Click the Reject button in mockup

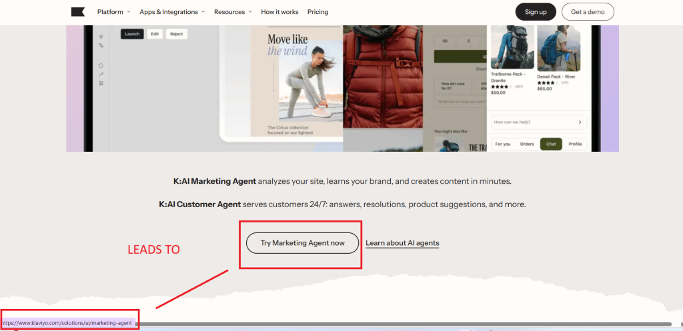point(176,34)
